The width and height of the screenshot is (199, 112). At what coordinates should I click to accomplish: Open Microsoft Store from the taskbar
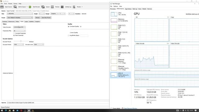point(13,110)
